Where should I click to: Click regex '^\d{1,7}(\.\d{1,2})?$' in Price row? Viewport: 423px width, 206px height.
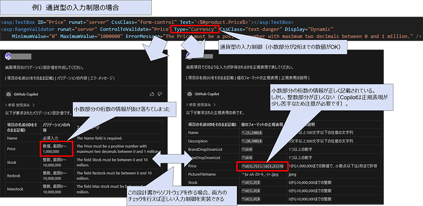coord(262,166)
